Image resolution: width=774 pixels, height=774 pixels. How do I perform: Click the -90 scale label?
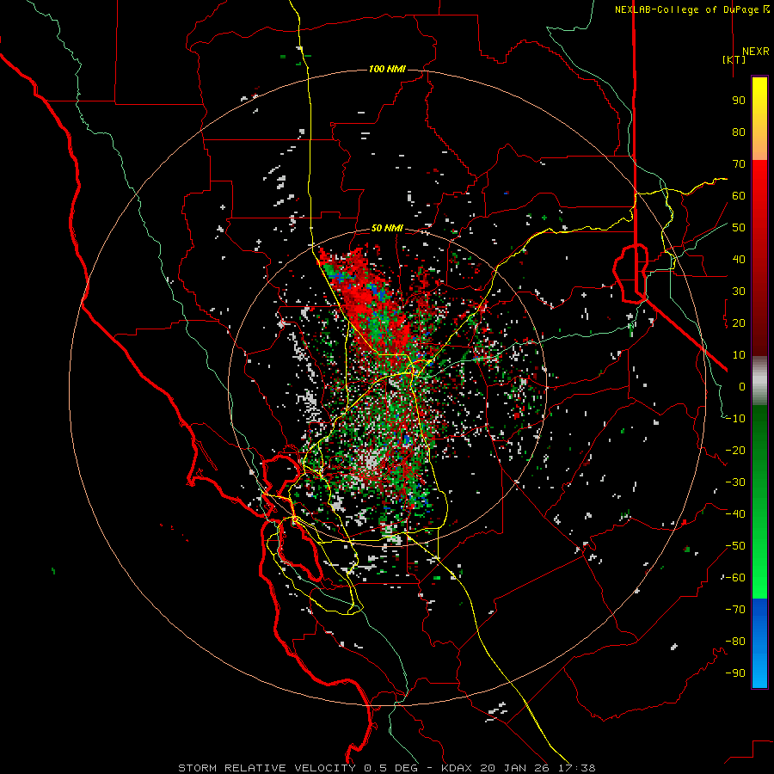735,673
